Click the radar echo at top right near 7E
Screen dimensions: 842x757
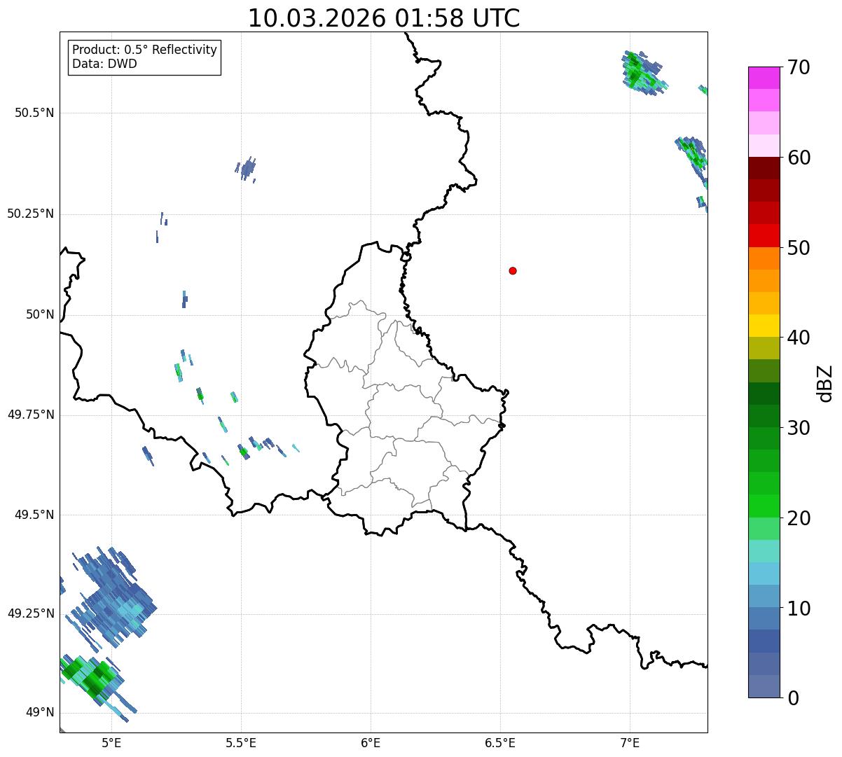tap(643, 72)
